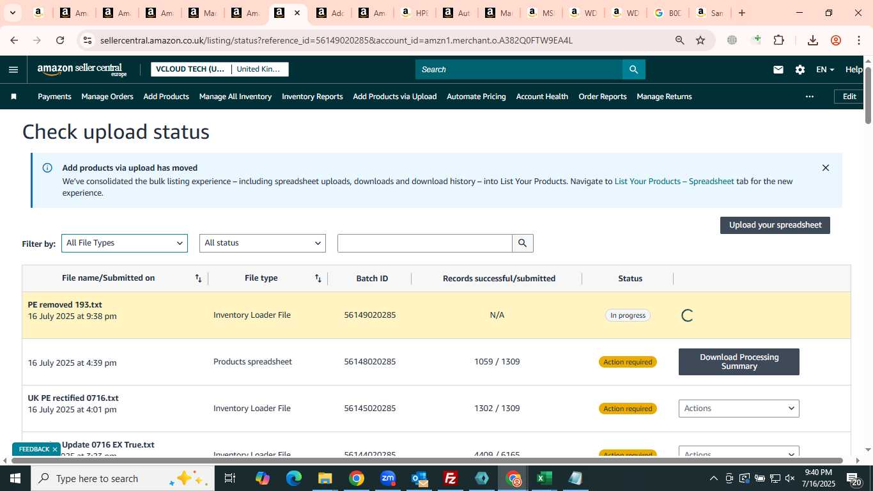This screenshot has width=873, height=491.
Task: Click the Amazon Seller Central logo
Action: point(82,70)
